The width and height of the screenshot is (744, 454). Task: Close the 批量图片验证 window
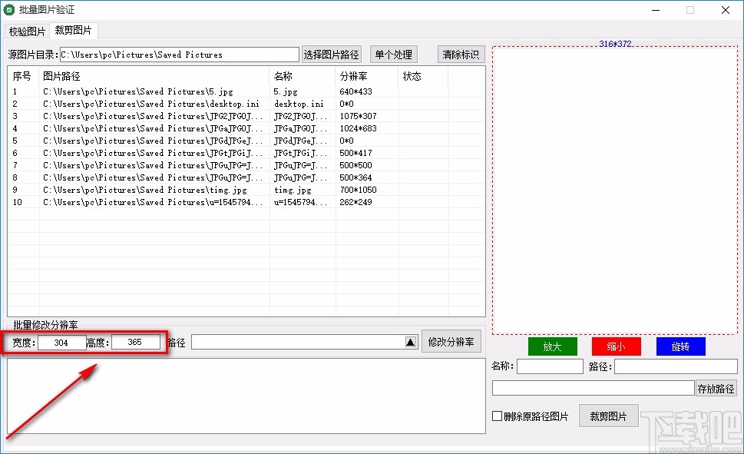[x=726, y=10]
